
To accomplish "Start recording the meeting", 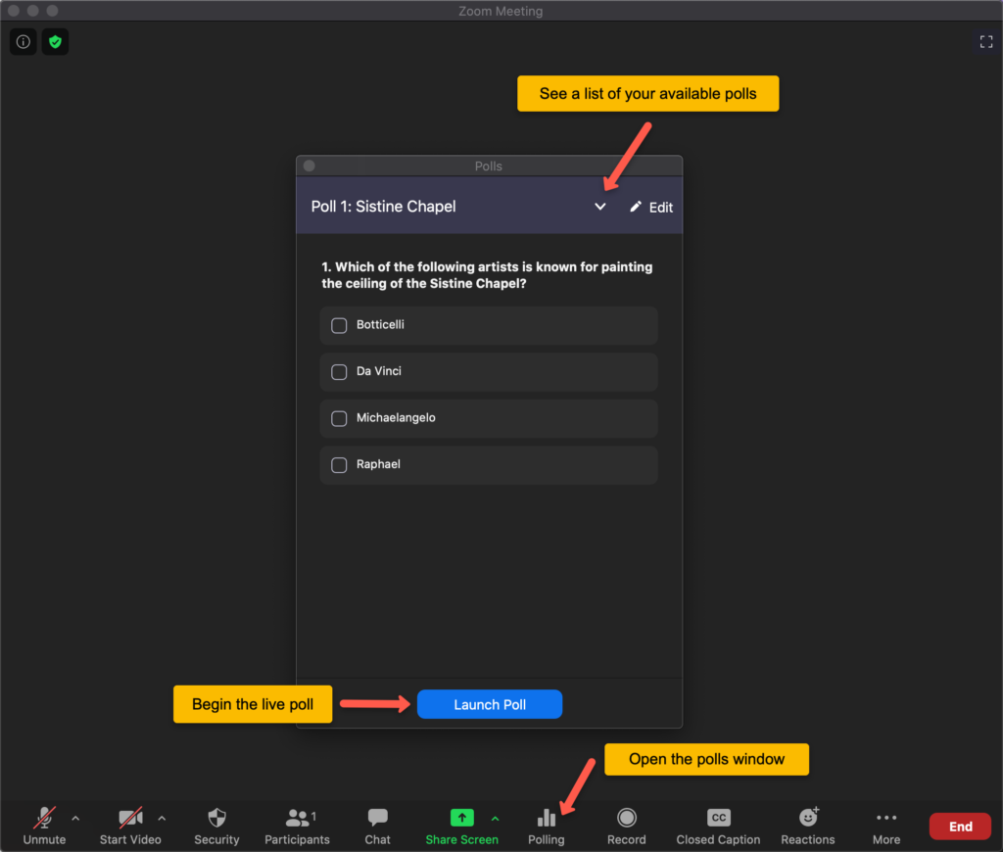I will (626, 826).
